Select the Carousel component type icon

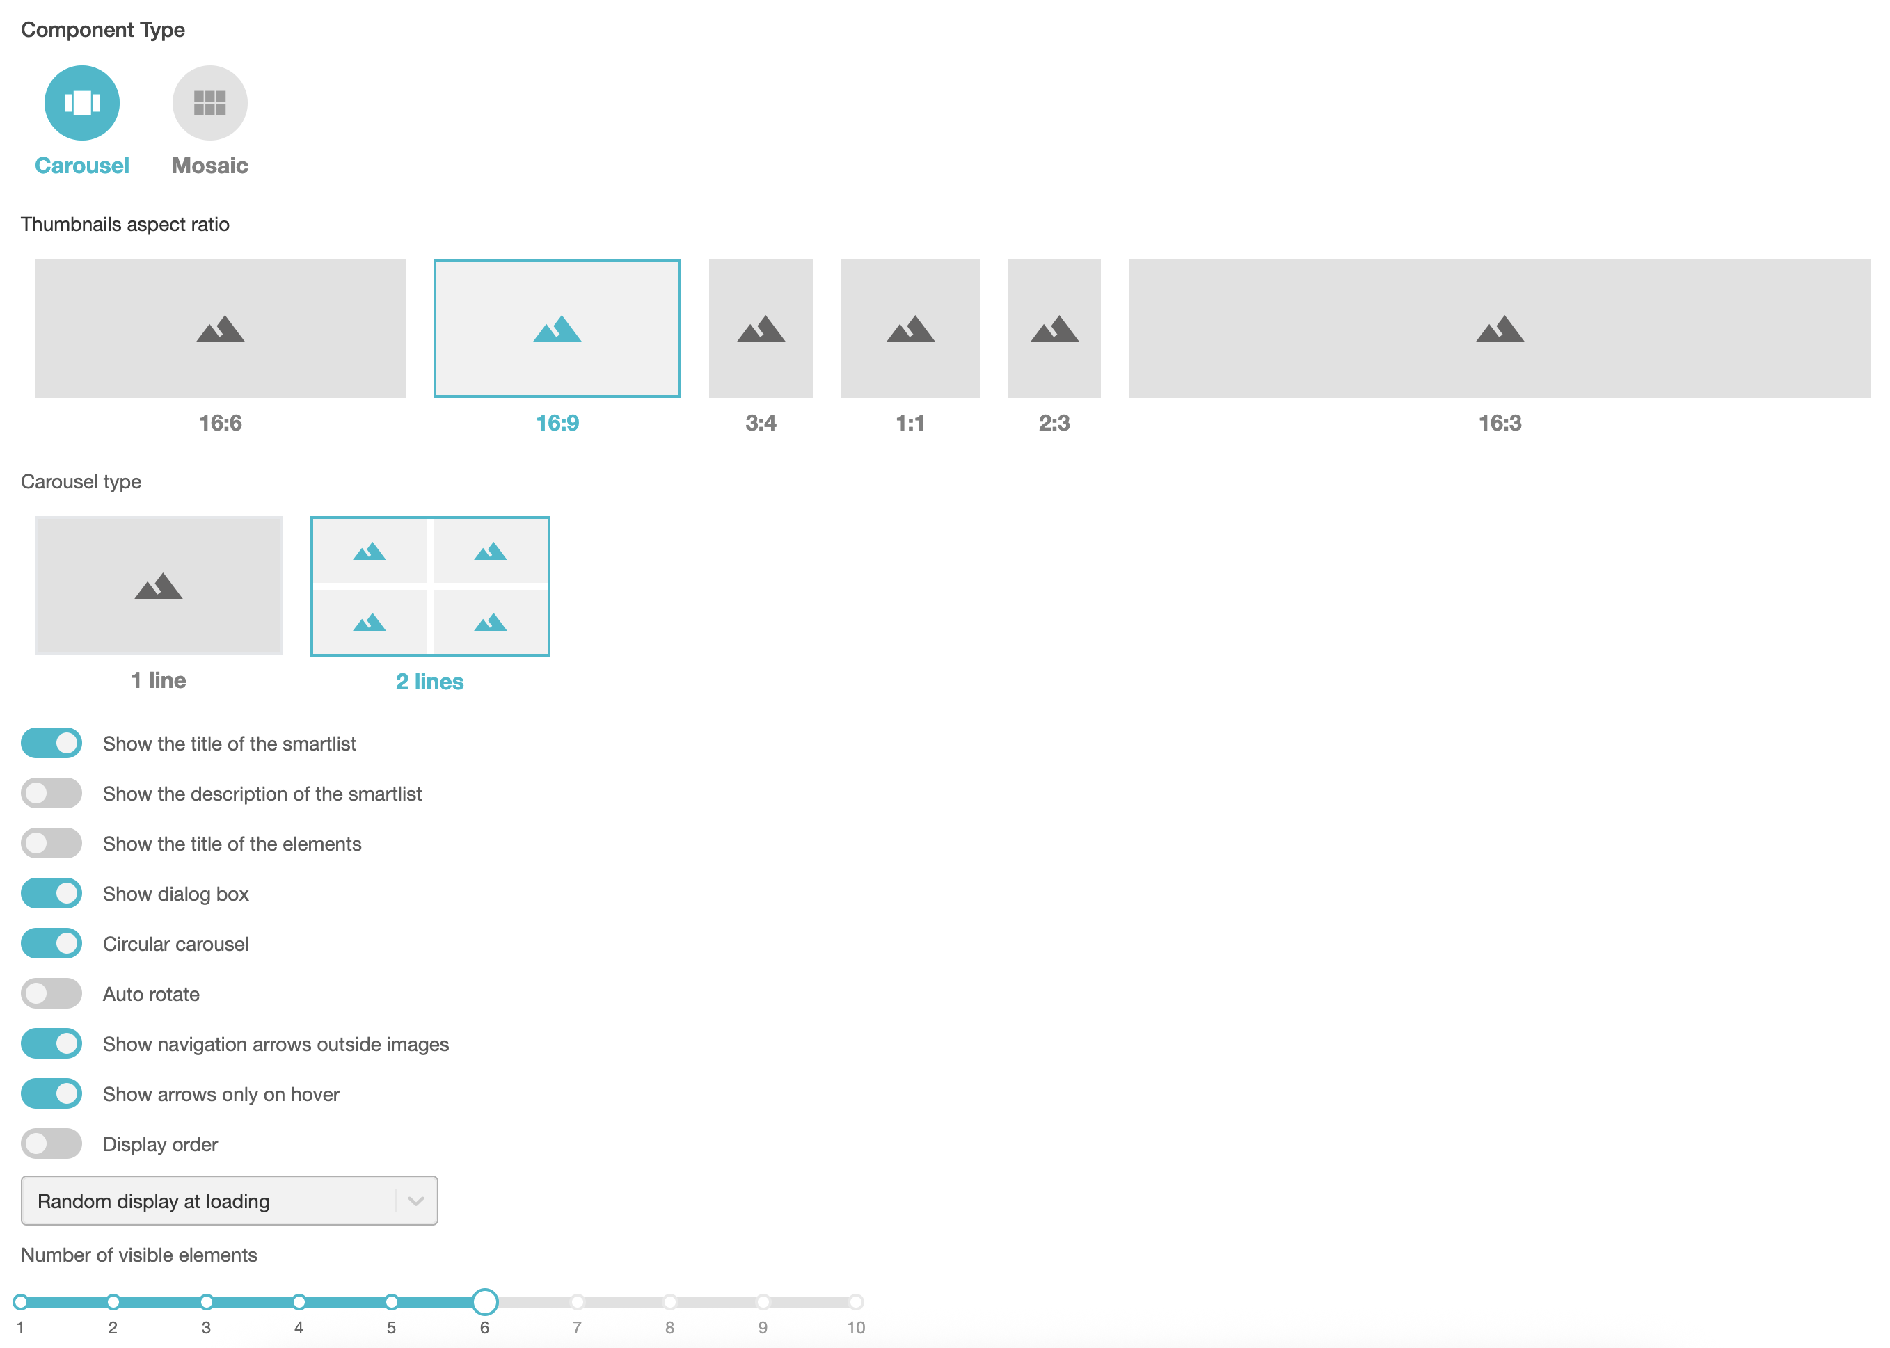click(81, 103)
